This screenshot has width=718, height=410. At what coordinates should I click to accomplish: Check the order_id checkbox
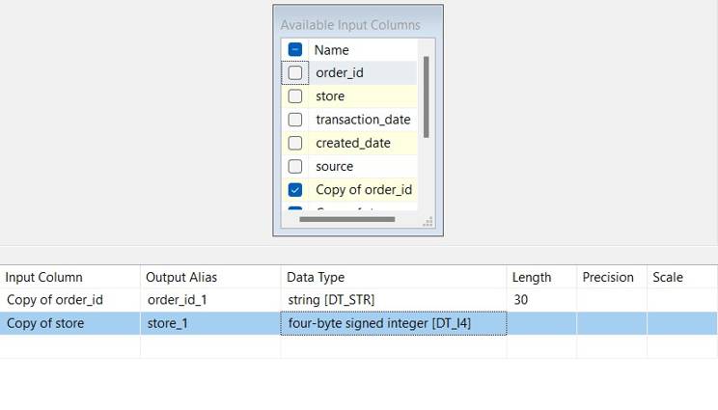click(295, 72)
